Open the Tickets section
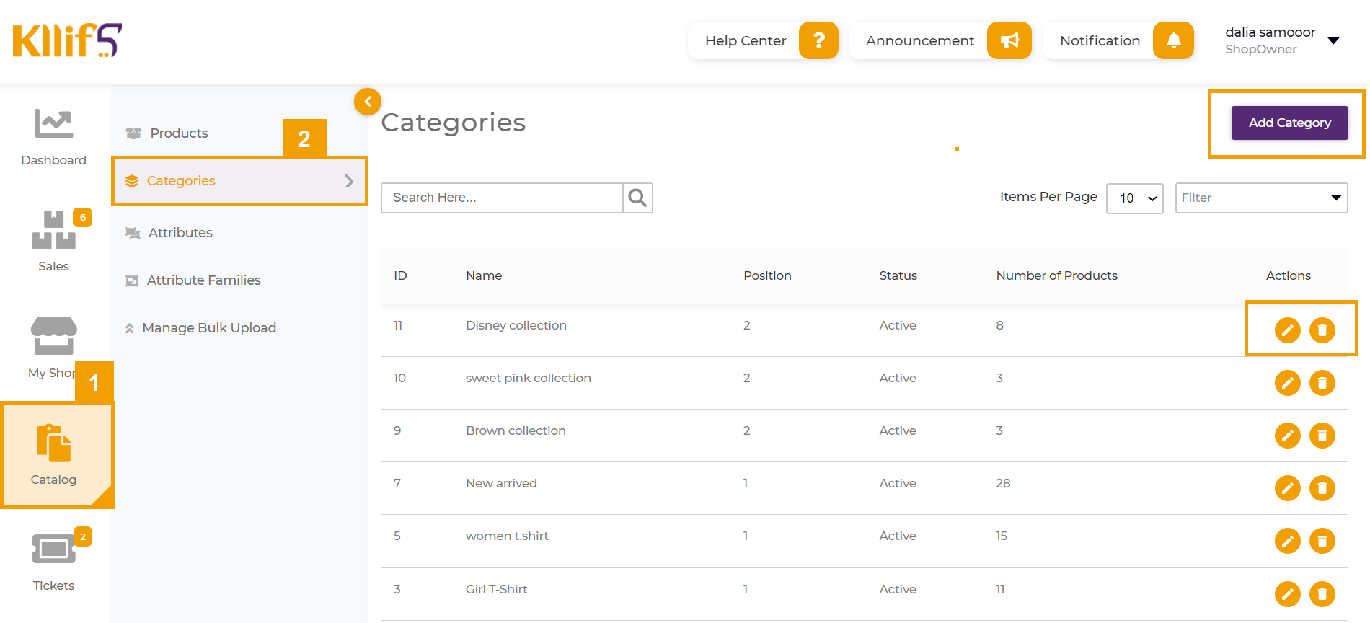 pos(54,562)
